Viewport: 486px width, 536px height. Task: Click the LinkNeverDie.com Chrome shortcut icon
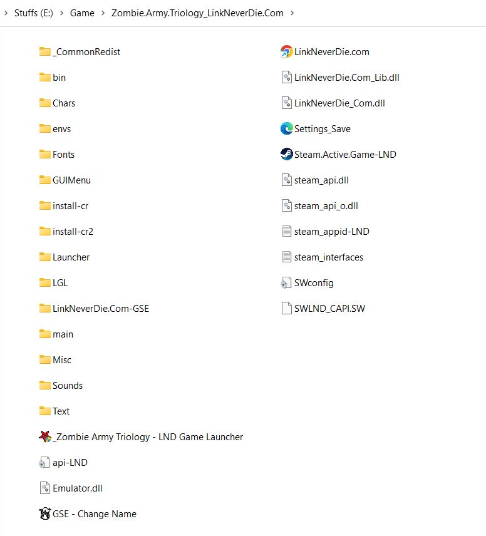point(286,52)
